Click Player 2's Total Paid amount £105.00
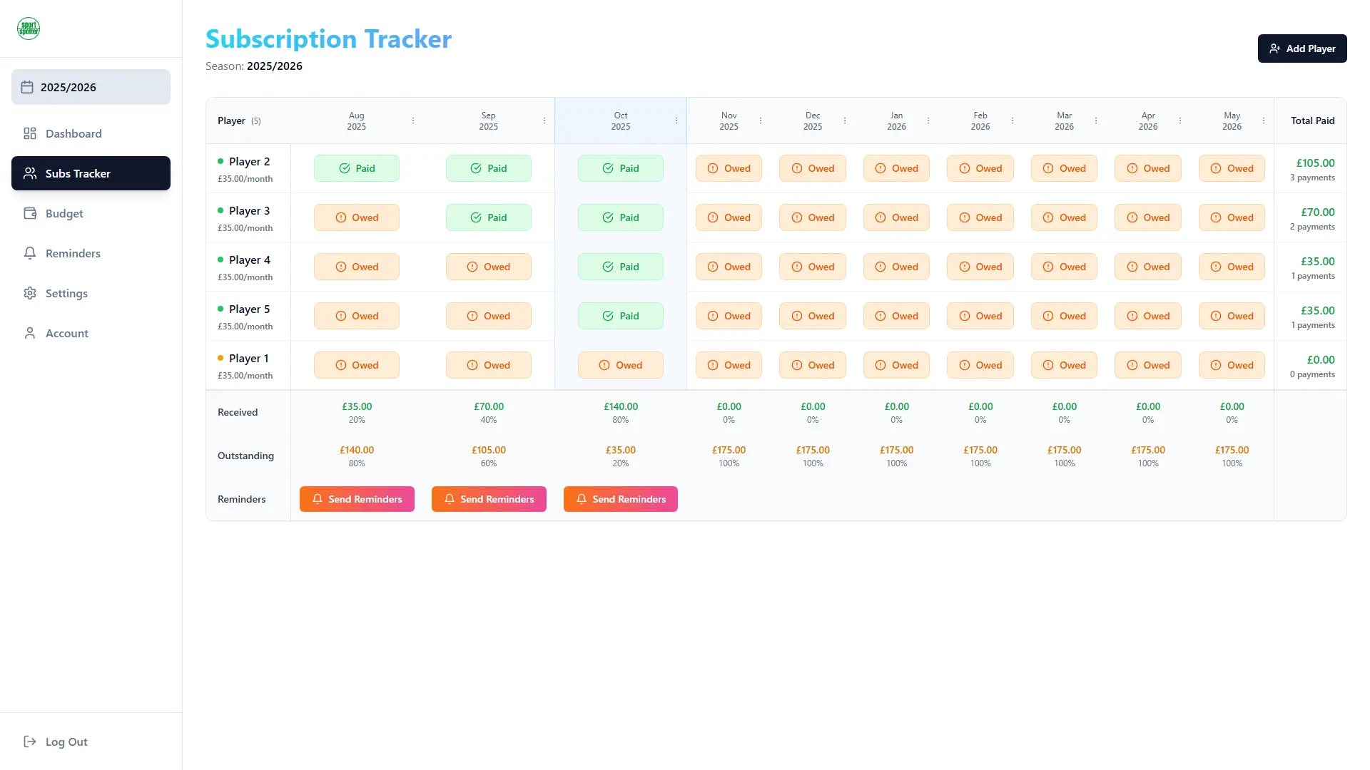1370x770 pixels. (x=1314, y=163)
